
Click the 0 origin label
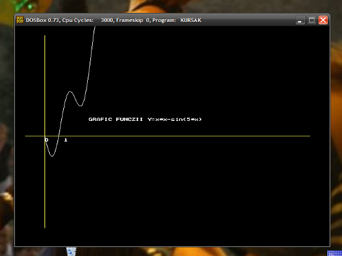pos(46,140)
